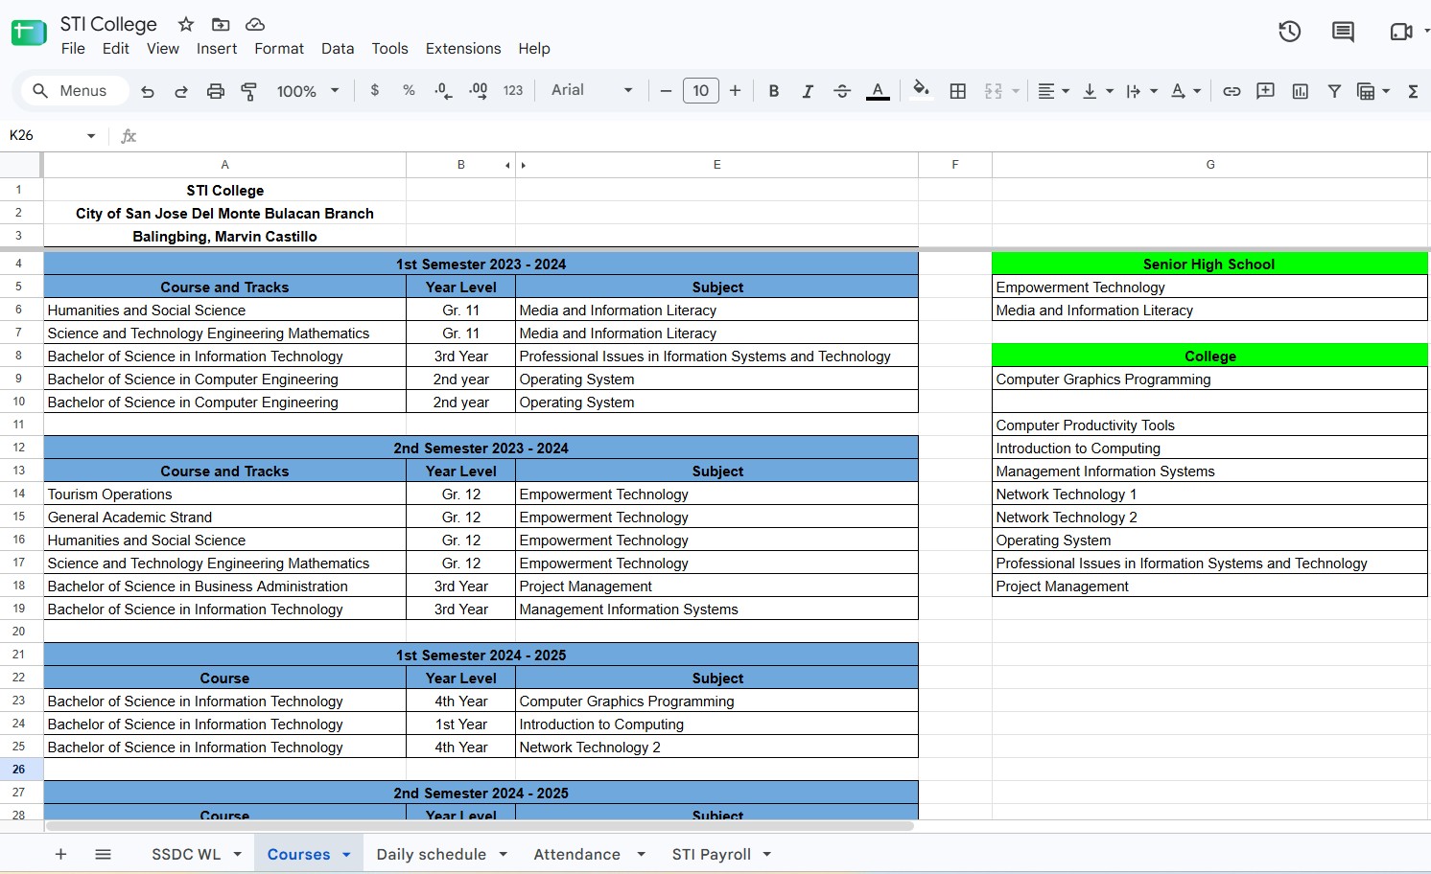Switch to the Daily schedule sheet tab
Image resolution: width=1431 pixels, height=874 pixels.
pos(432,854)
